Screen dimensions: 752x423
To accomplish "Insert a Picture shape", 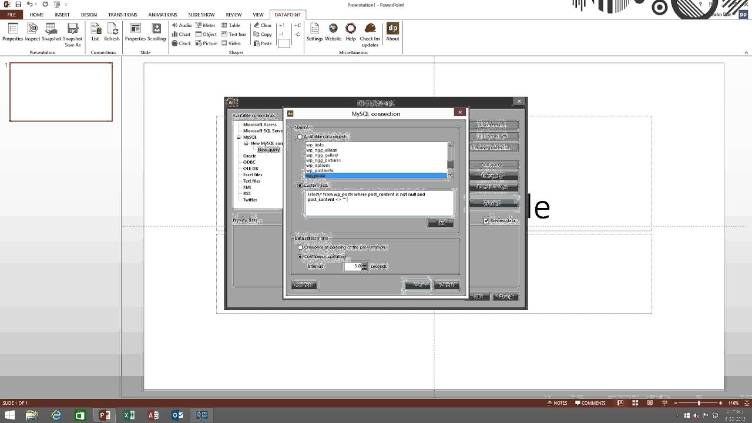I will tap(207, 43).
